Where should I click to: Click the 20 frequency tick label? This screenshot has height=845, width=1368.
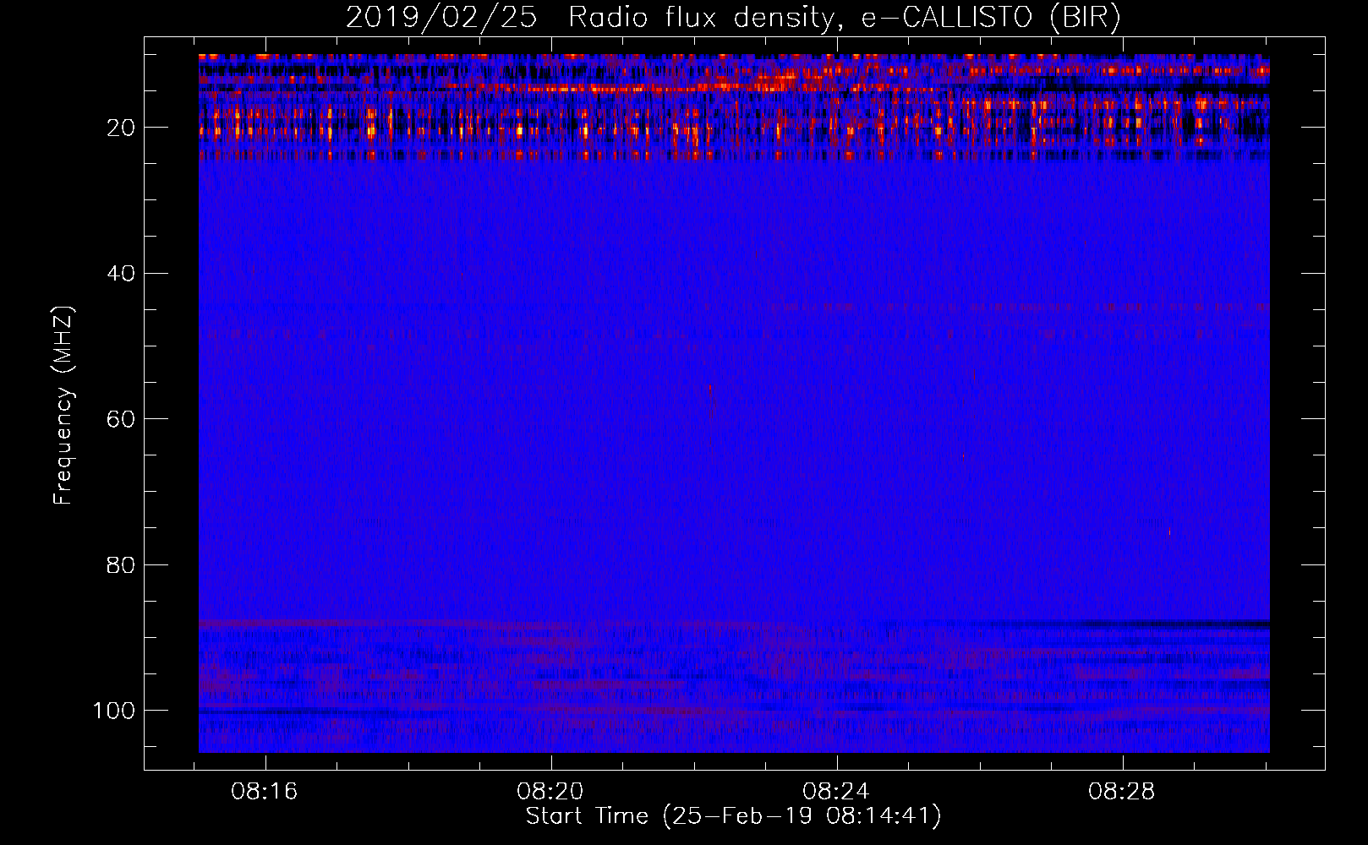click(122, 128)
